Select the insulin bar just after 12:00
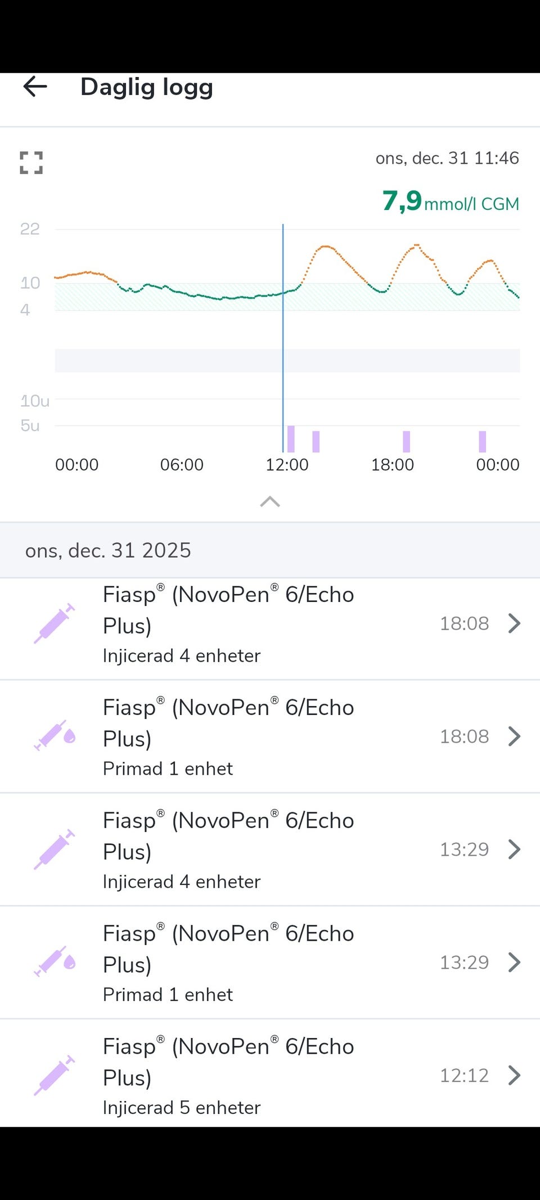Image resolution: width=540 pixels, height=1200 pixels. [291, 439]
